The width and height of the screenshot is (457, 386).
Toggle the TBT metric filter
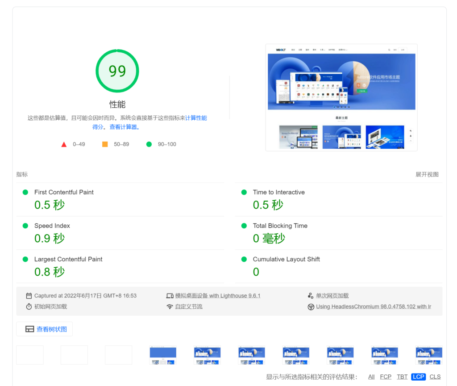point(402,377)
